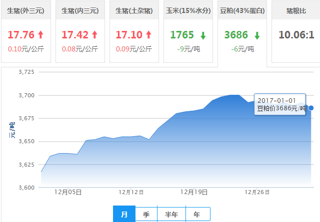Image resolution: width=320 pixels, height=222 pixels.
Task: Click the red up arrow beside 17.10
Action: 148,34
